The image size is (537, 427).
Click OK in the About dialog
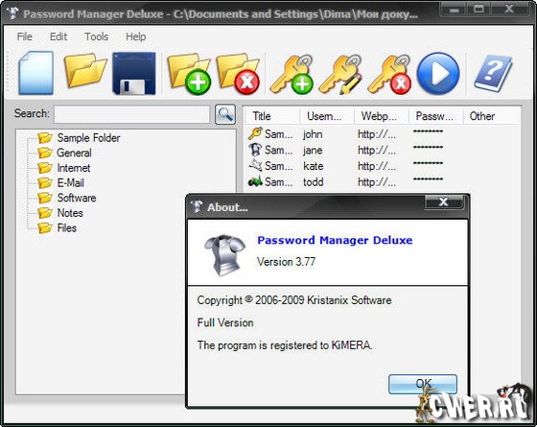point(423,384)
